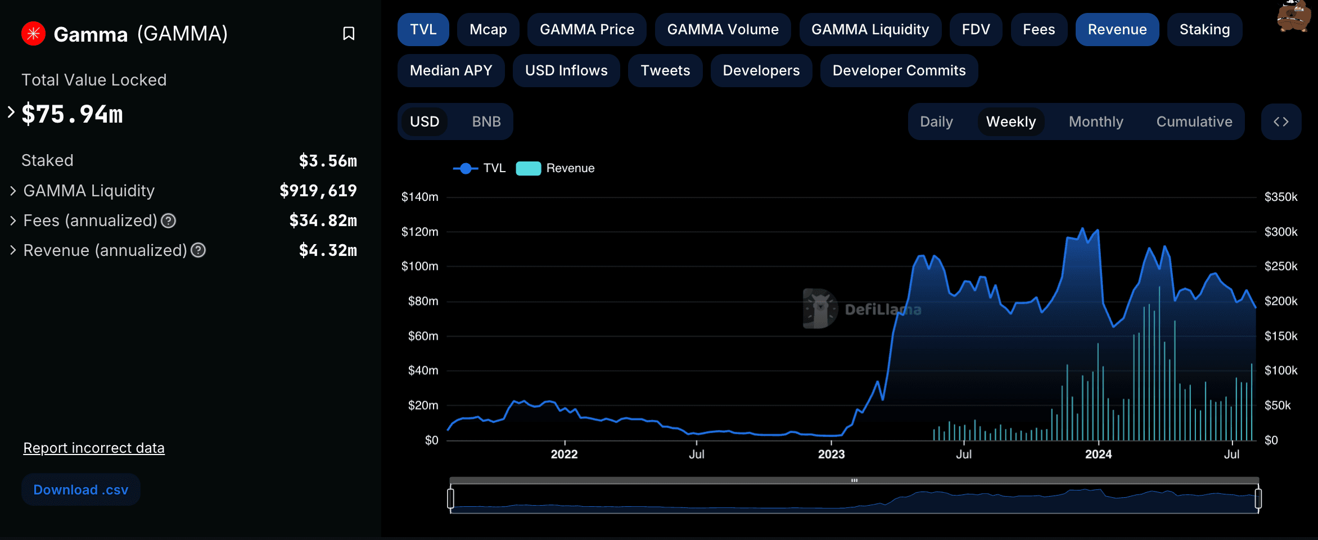Toggle the Developers chart metric

tap(761, 70)
